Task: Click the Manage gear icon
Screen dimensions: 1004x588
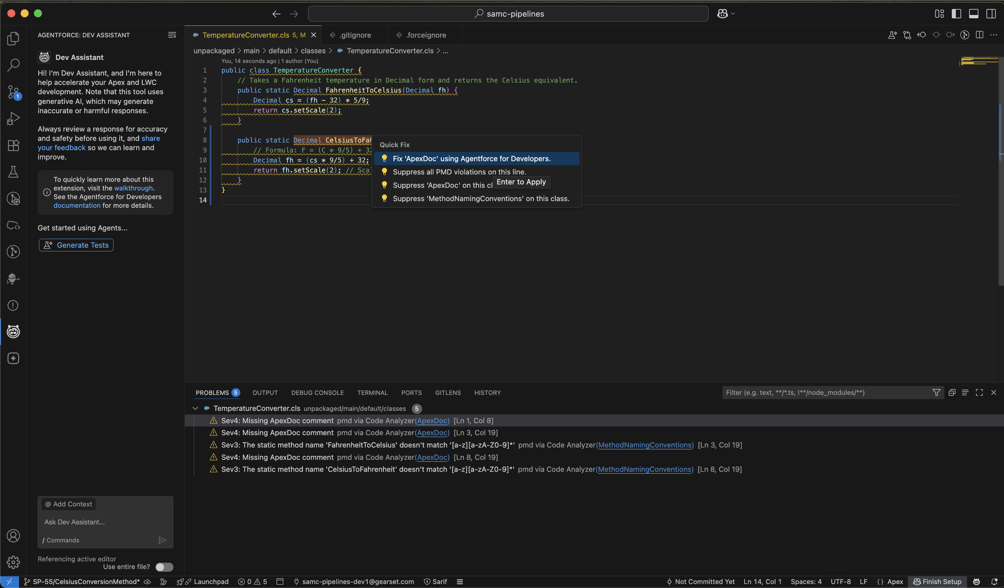Action: pyautogui.click(x=13, y=562)
